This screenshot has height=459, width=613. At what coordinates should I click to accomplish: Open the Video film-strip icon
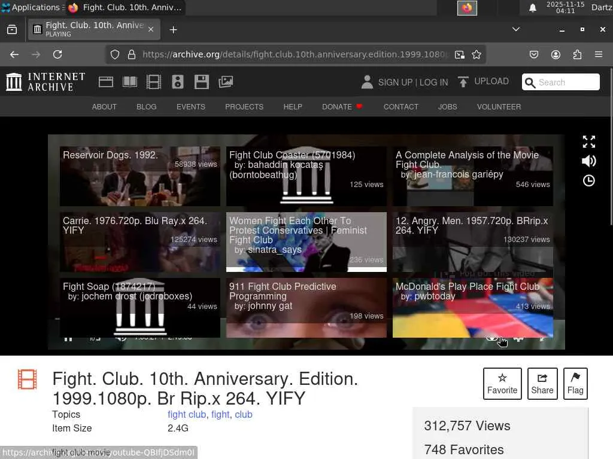point(154,82)
